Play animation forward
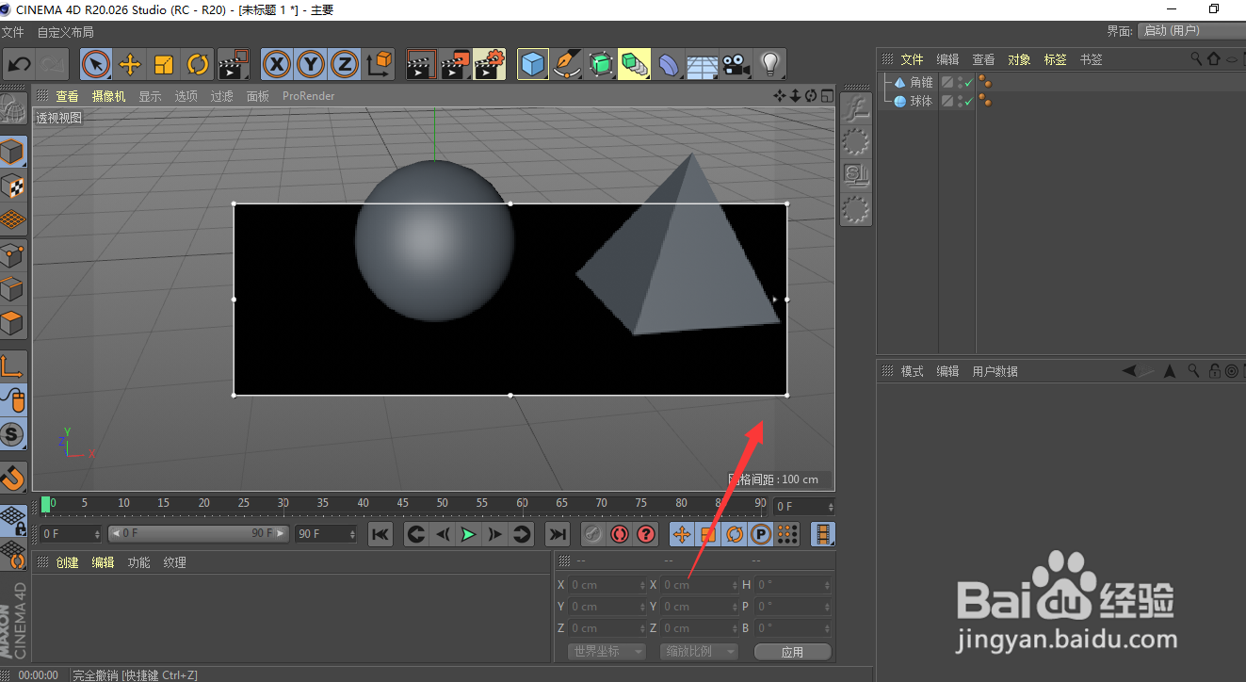The height and width of the screenshot is (682, 1246). pyautogui.click(x=468, y=534)
